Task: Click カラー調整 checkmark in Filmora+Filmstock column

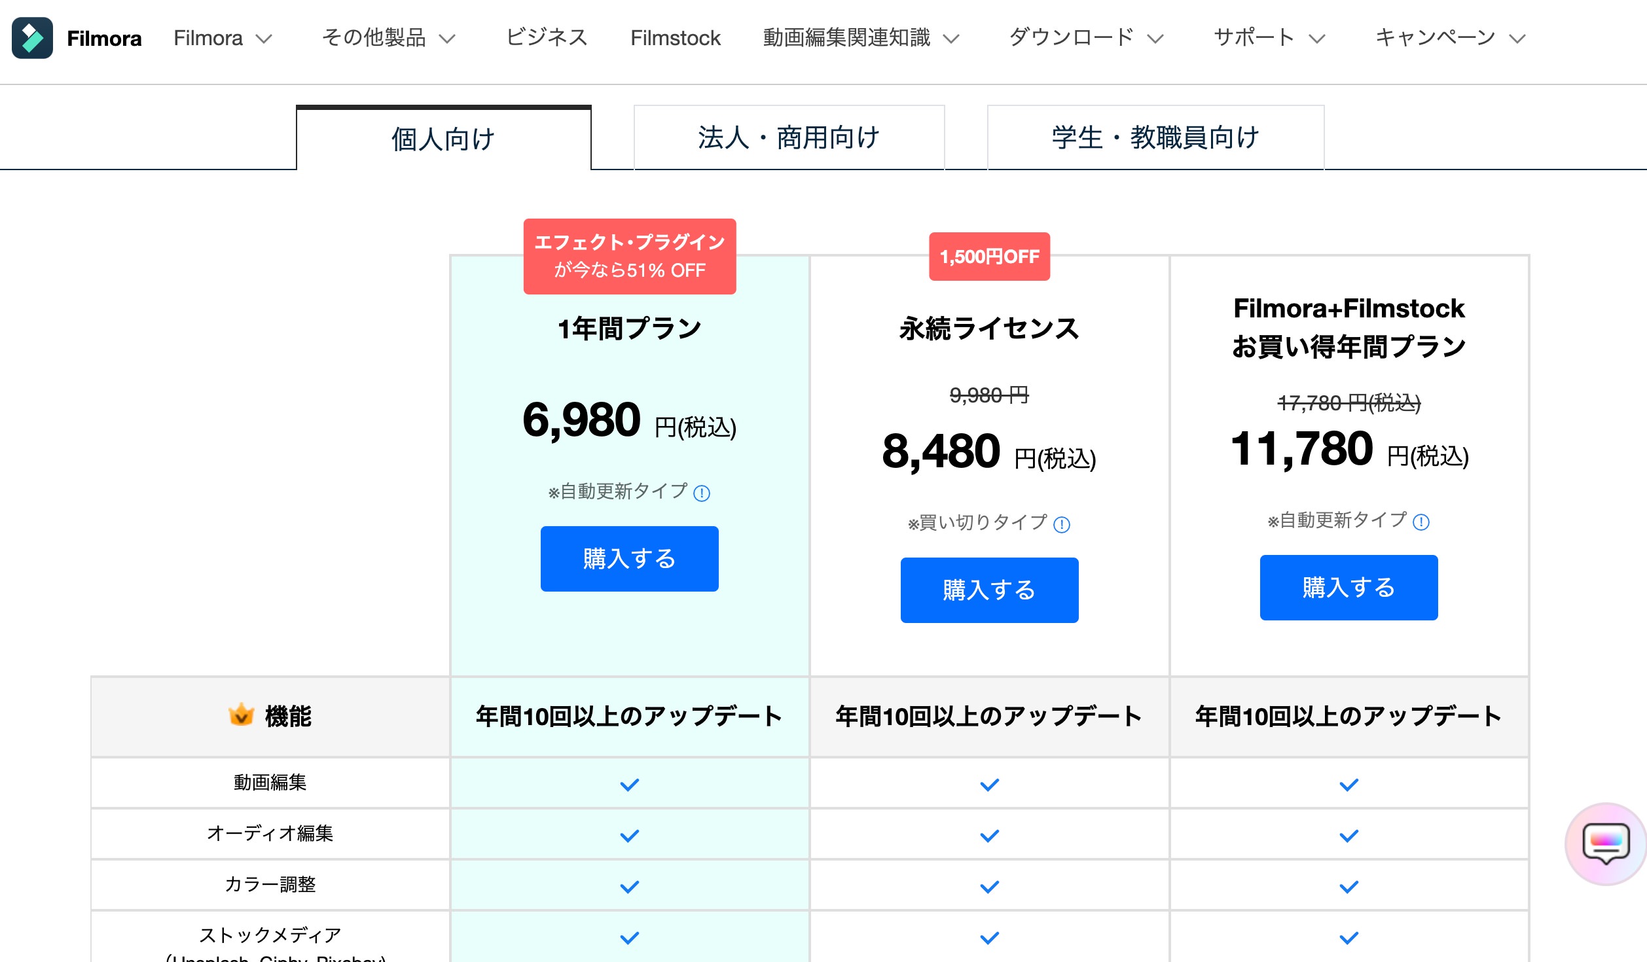Action: click(x=1349, y=886)
